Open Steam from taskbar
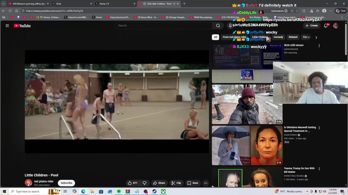The width and height of the screenshot is (348, 195). tap(154, 191)
